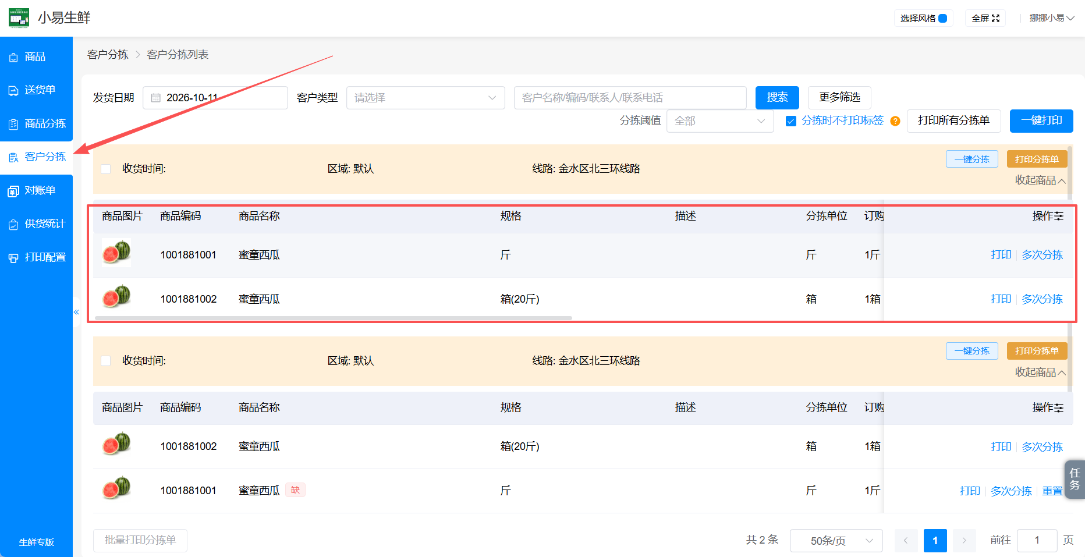This screenshot has width=1085, height=557.
Task: Open the 分拣阈值 dropdown
Action: pos(720,121)
